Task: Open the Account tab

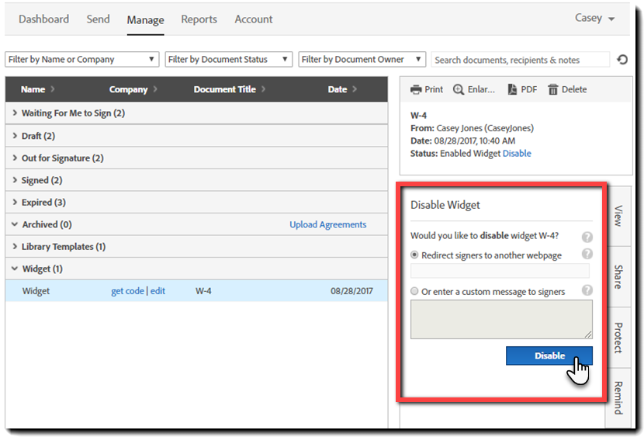Action: [254, 19]
